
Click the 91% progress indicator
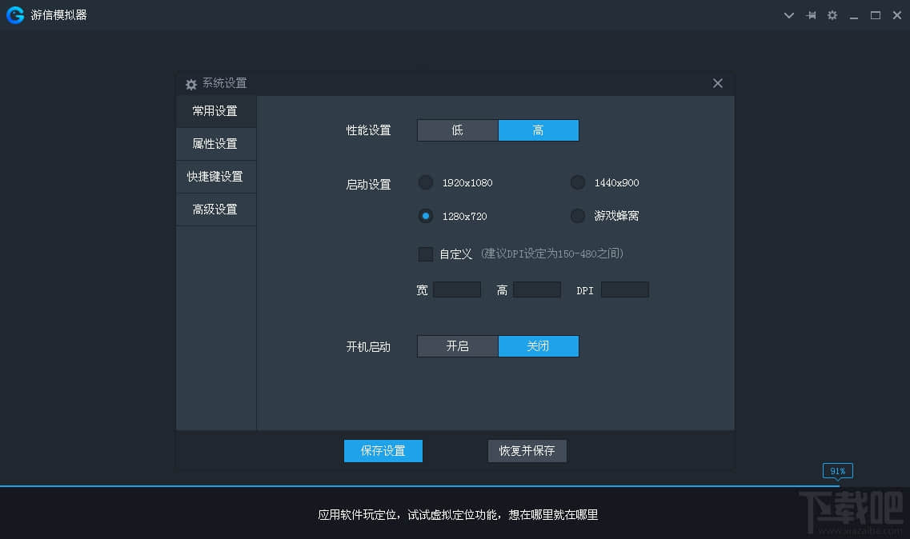click(837, 470)
